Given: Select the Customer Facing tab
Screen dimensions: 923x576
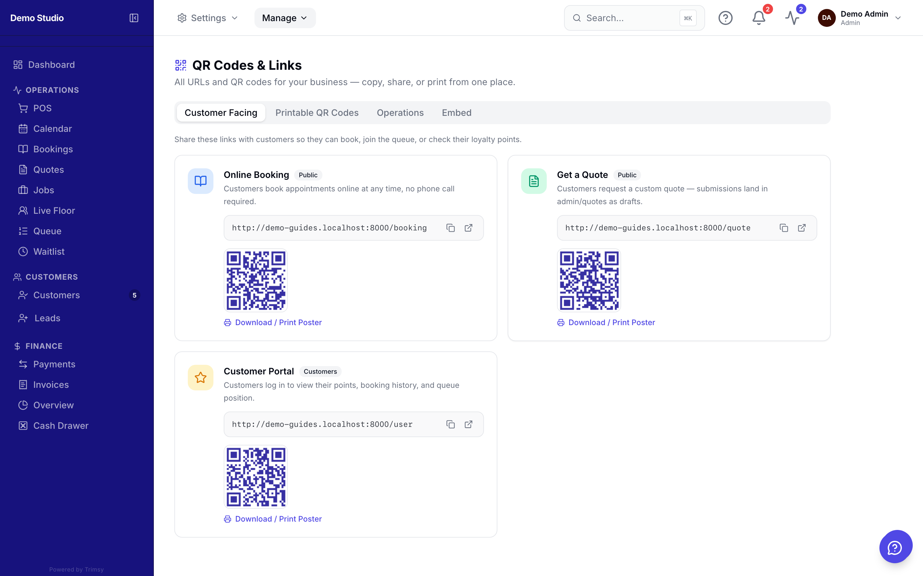Looking at the screenshot, I should (221, 113).
